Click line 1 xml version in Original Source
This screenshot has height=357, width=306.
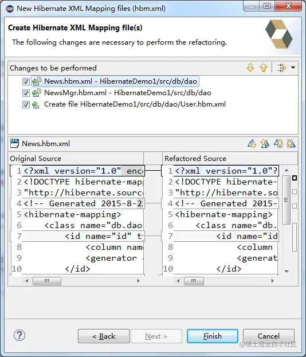(83, 171)
